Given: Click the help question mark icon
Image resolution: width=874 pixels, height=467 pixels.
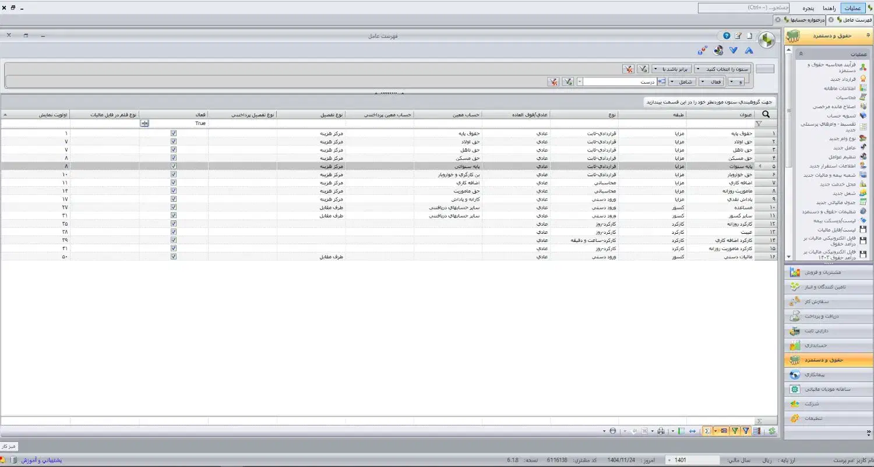Looking at the screenshot, I should click(x=727, y=36).
